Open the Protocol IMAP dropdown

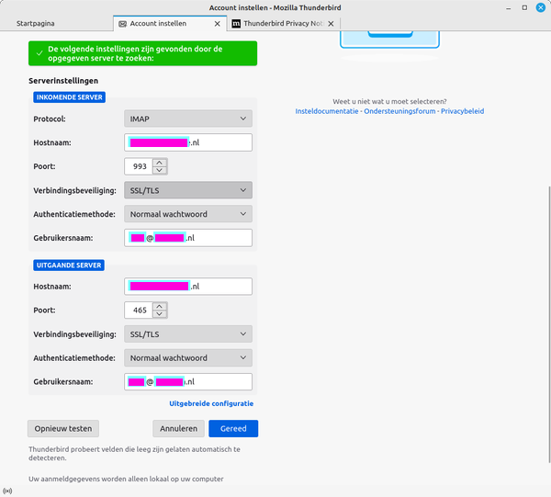(x=187, y=119)
